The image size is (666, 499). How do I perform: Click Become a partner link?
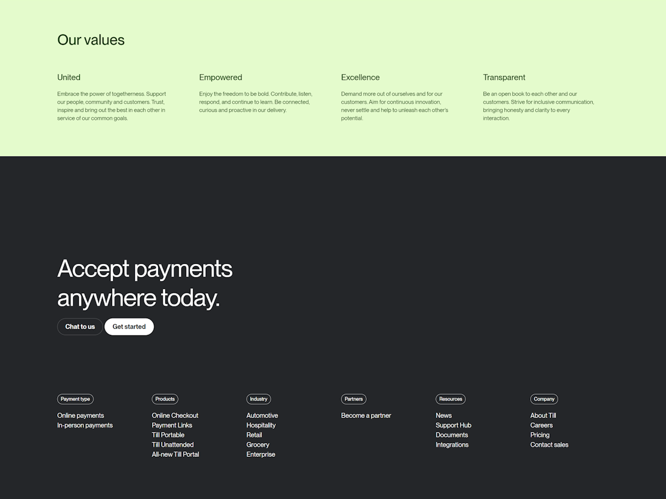pyautogui.click(x=366, y=415)
